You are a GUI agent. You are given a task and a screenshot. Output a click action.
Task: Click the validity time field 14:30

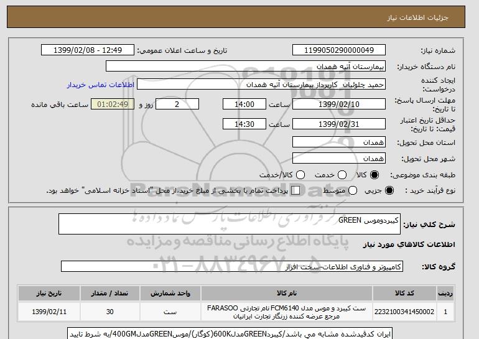click(244, 124)
